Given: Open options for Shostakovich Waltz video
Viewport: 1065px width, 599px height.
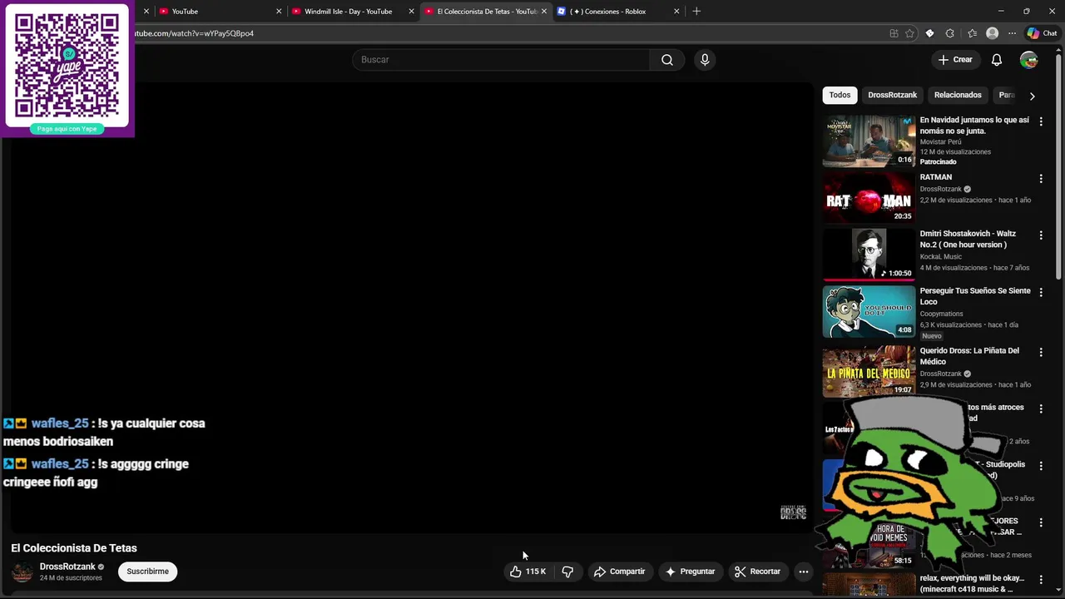Looking at the screenshot, I should pos(1040,235).
